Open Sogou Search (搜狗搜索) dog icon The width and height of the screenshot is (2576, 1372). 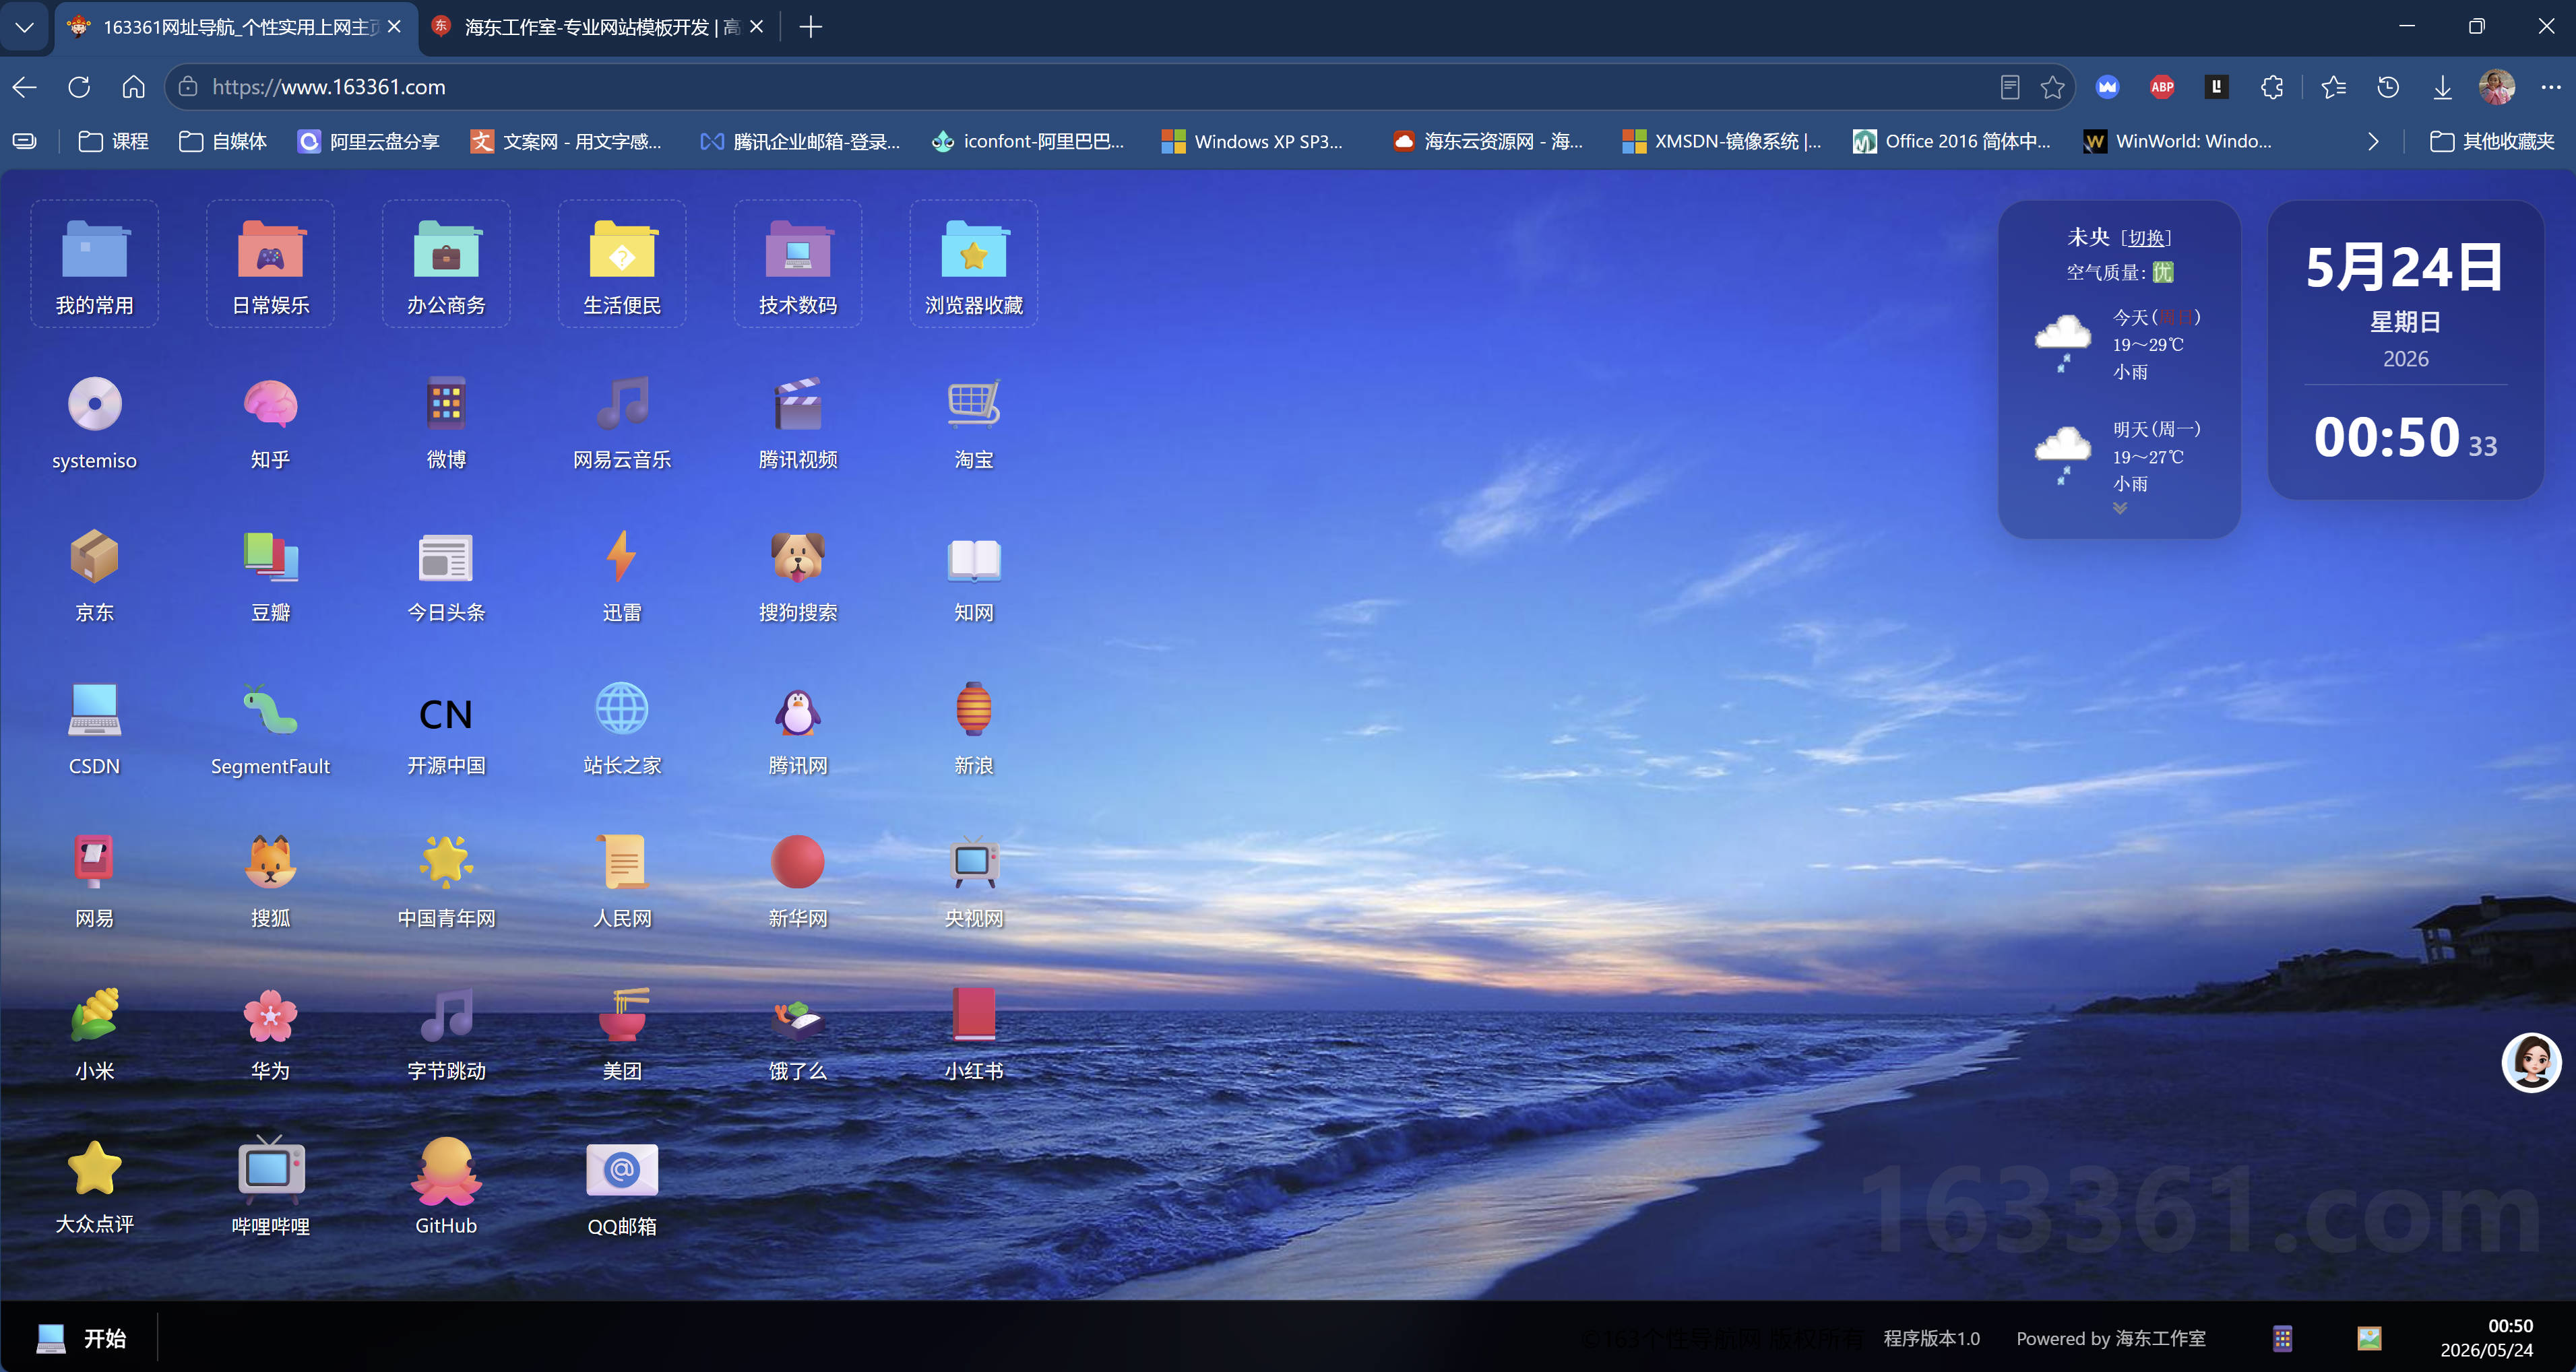pos(798,556)
